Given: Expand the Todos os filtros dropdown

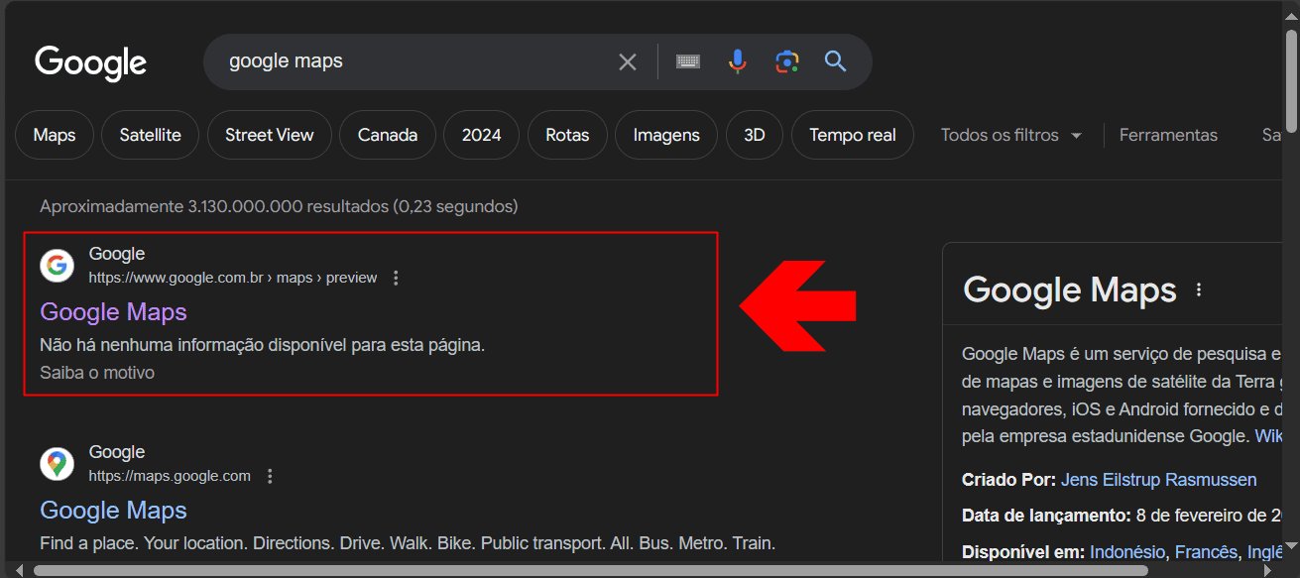Looking at the screenshot, I should (1011, 135).
